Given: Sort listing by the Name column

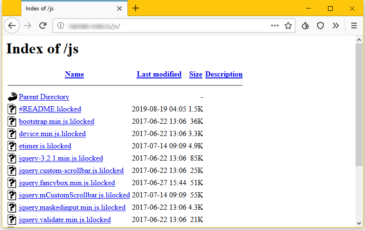Looking at the screenshot, I should 74,74.
